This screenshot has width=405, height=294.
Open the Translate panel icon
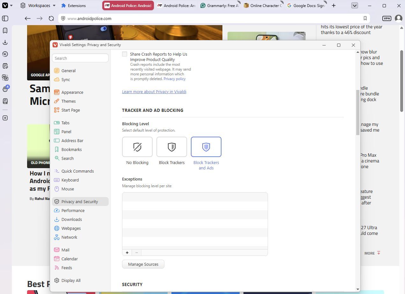point(5,78)
